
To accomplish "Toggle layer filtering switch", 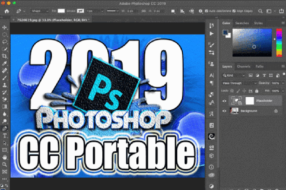I will click(284, 74).
